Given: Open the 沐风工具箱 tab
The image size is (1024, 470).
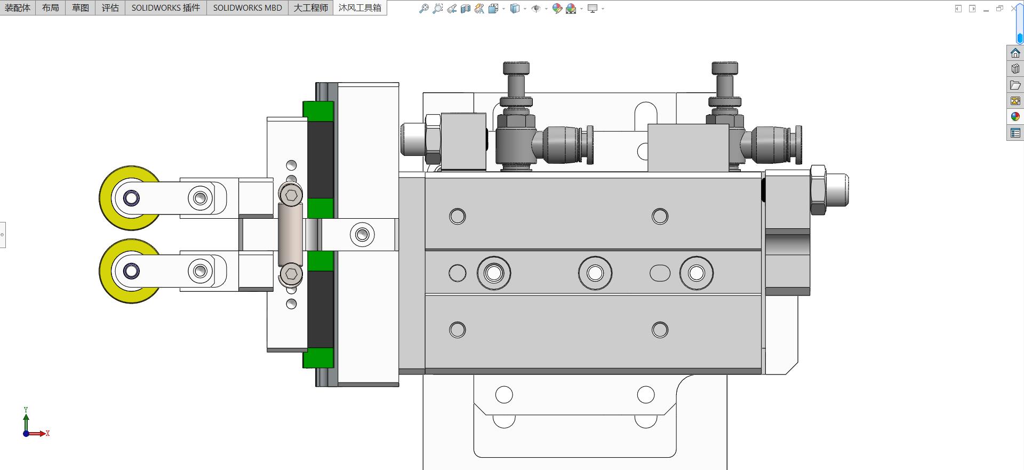Looking at the screenshot, I should [360, 7].
